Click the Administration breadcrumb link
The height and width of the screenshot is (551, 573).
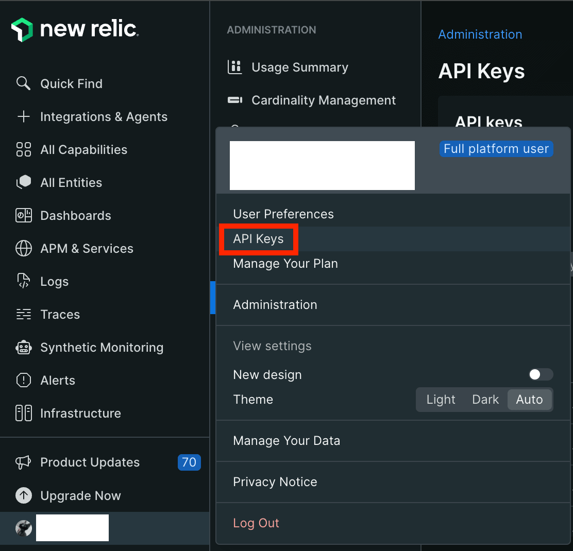point(480,35)
